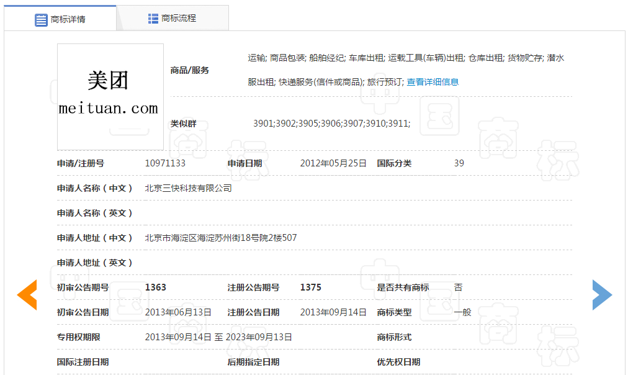Click registration announcement issue 1375
The width and height of the screenshot is (628, 375).
tap(311, 287)
